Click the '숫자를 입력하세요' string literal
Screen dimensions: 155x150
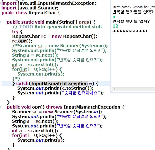(81, 93)
